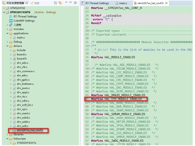Click the HAL_MODULE_ENABLED define on line 35
The height and width of the screenshot is (146, 195).
(113, 57)
